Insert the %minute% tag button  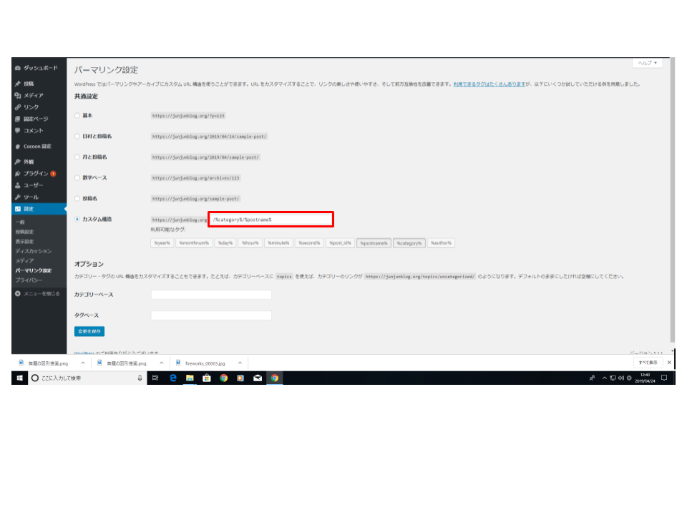click(x=278, y=243)
